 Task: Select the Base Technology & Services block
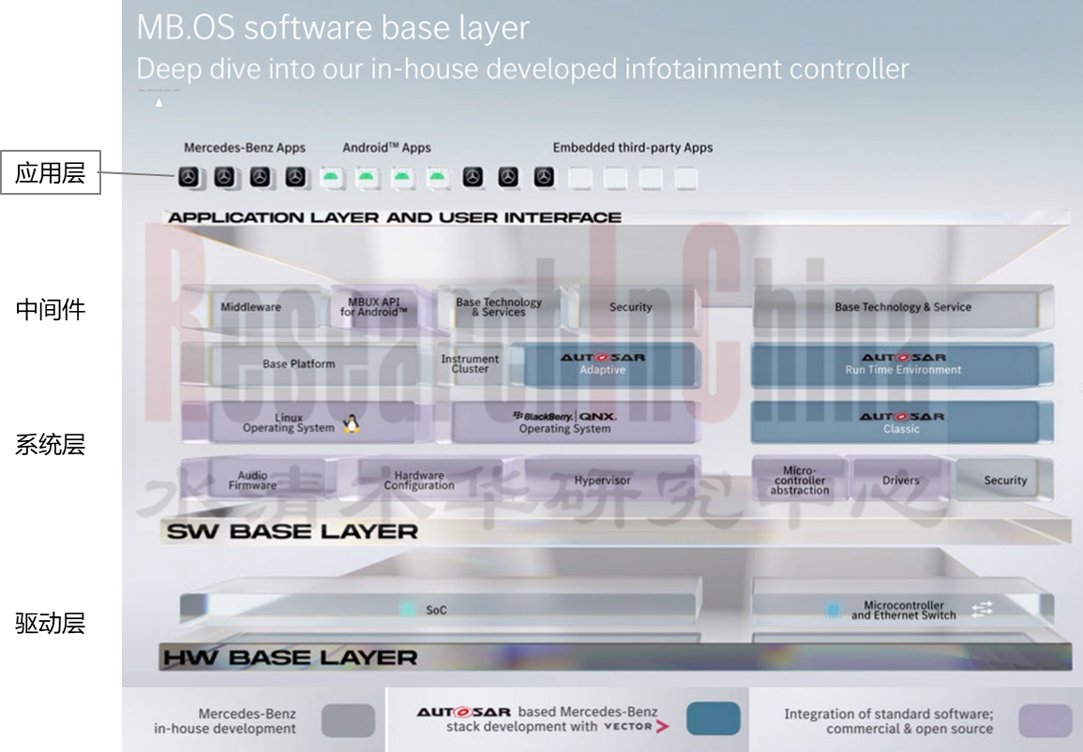pyautogui.click(x=503, y=306)
